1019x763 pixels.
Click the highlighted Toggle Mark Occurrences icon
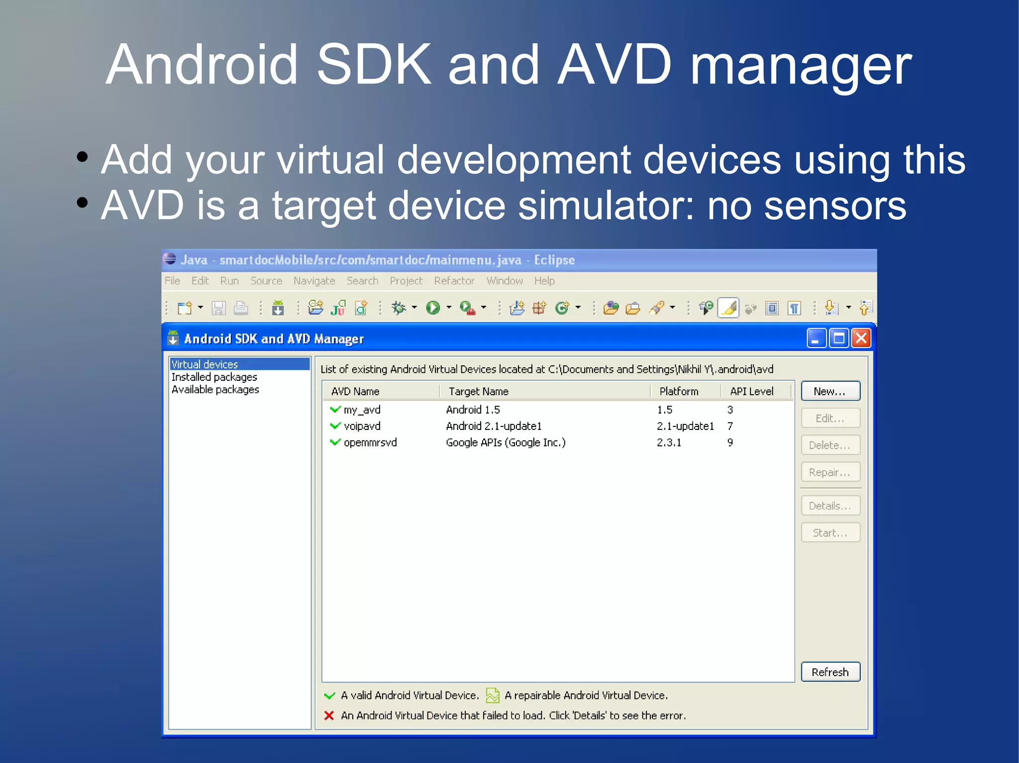click(x=728, y=308)
